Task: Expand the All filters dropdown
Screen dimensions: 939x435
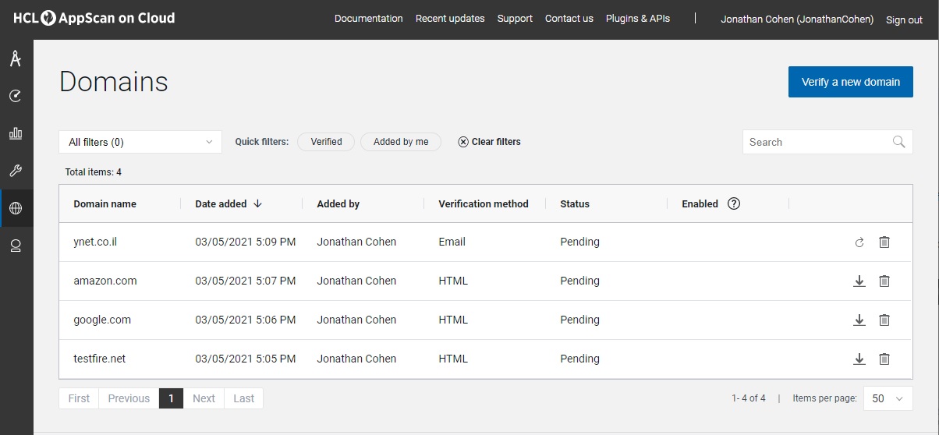Action: [140, 142]
